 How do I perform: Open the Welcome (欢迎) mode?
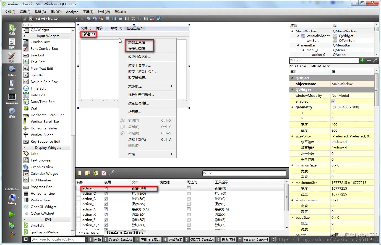(x=12, y=29)
